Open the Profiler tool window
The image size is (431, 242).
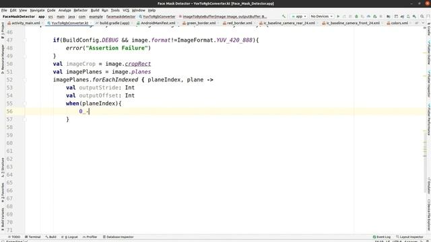[x=90, y=237]
